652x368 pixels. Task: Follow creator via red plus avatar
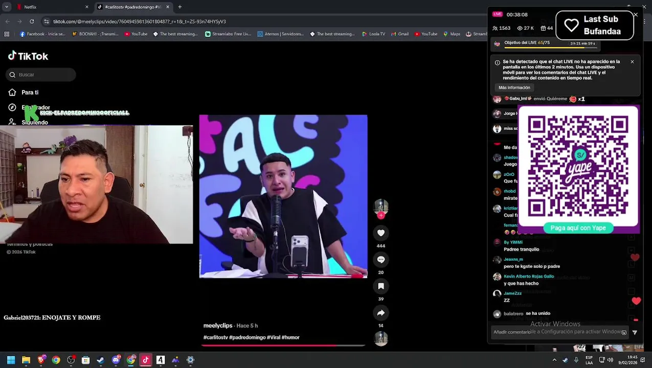(x=381, y=216)
